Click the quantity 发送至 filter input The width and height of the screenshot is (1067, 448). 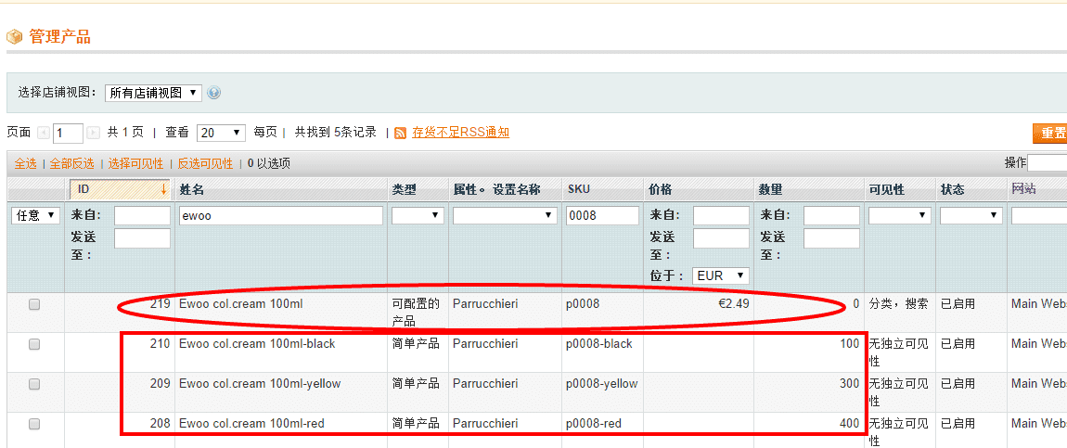[831, 238]
